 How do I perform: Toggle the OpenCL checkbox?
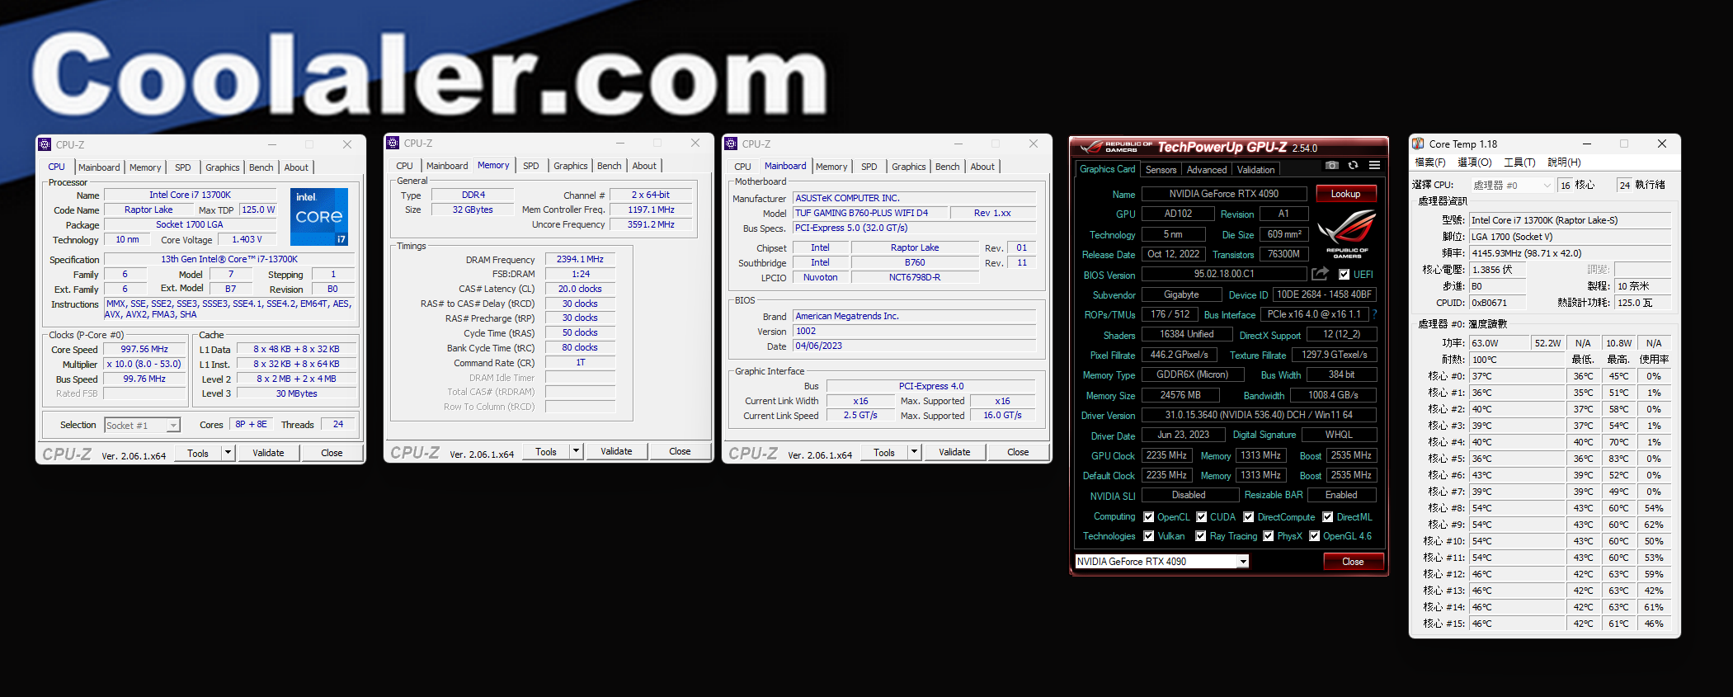click(x=1148, y=517)
